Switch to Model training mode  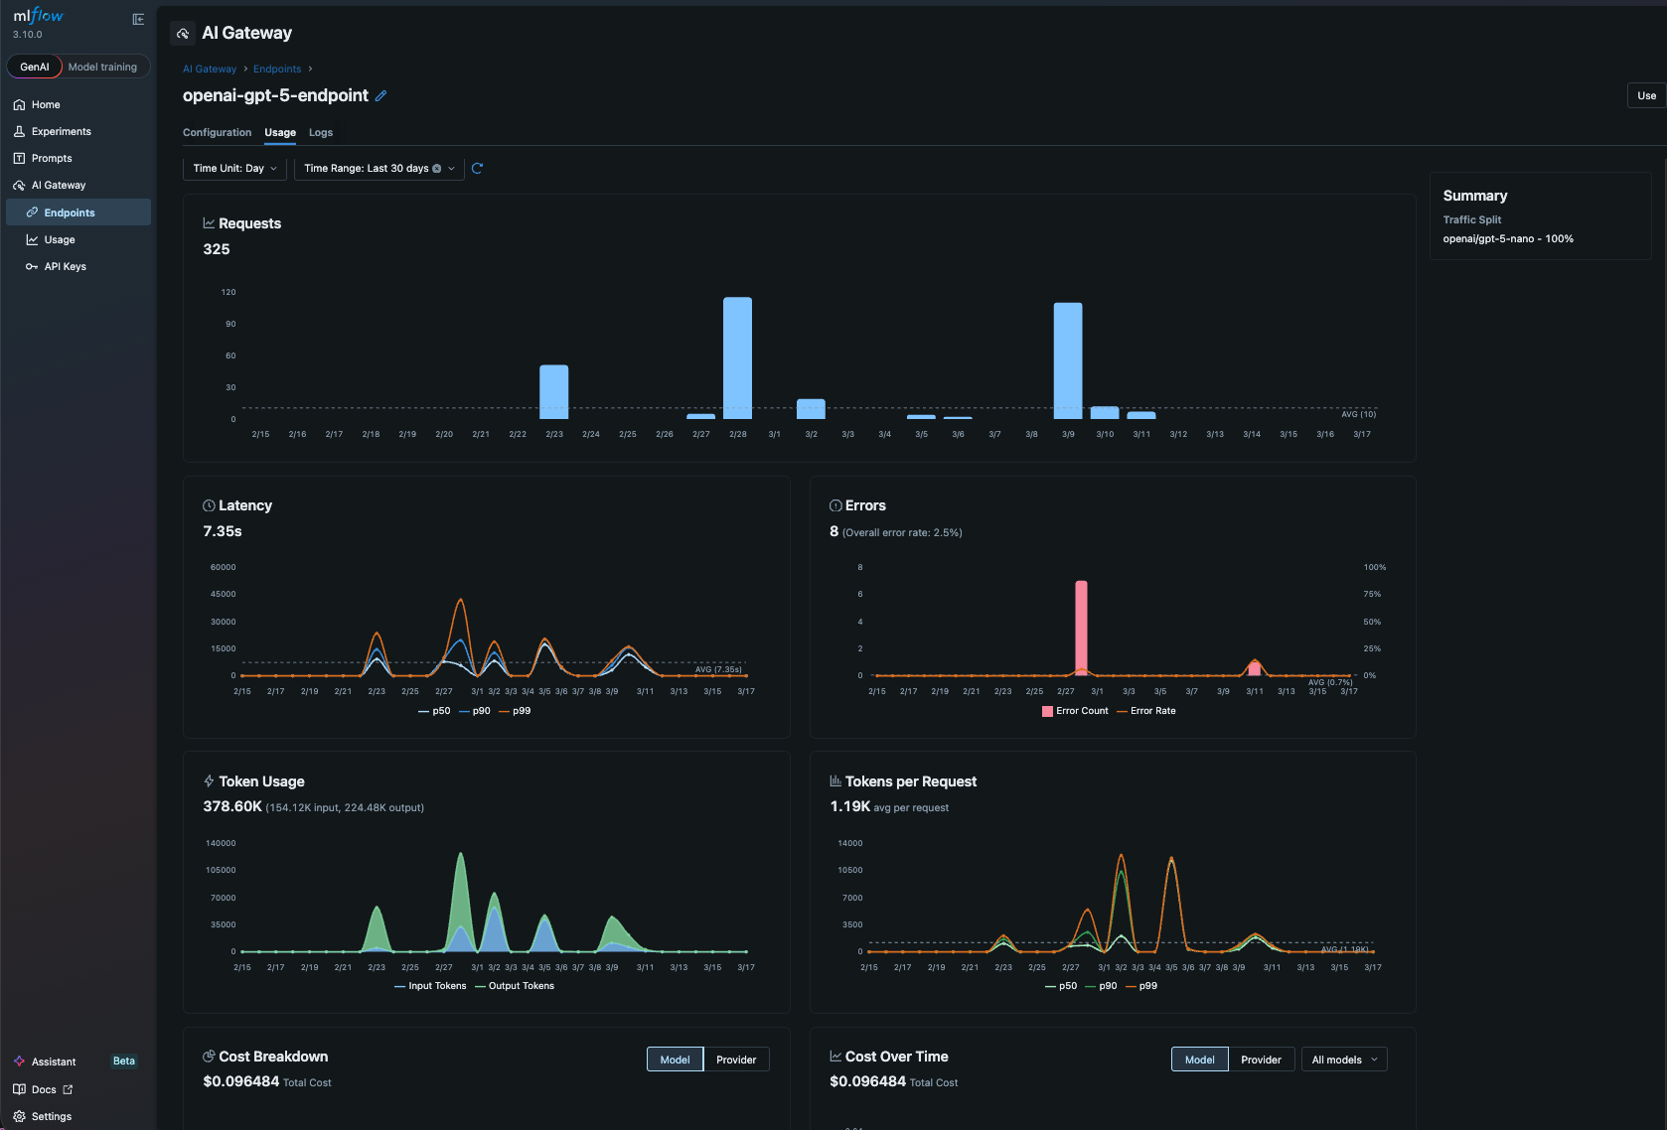[103, 67]
